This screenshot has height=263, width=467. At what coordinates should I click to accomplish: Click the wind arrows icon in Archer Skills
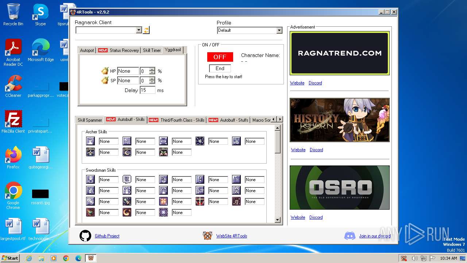[127, 141]
